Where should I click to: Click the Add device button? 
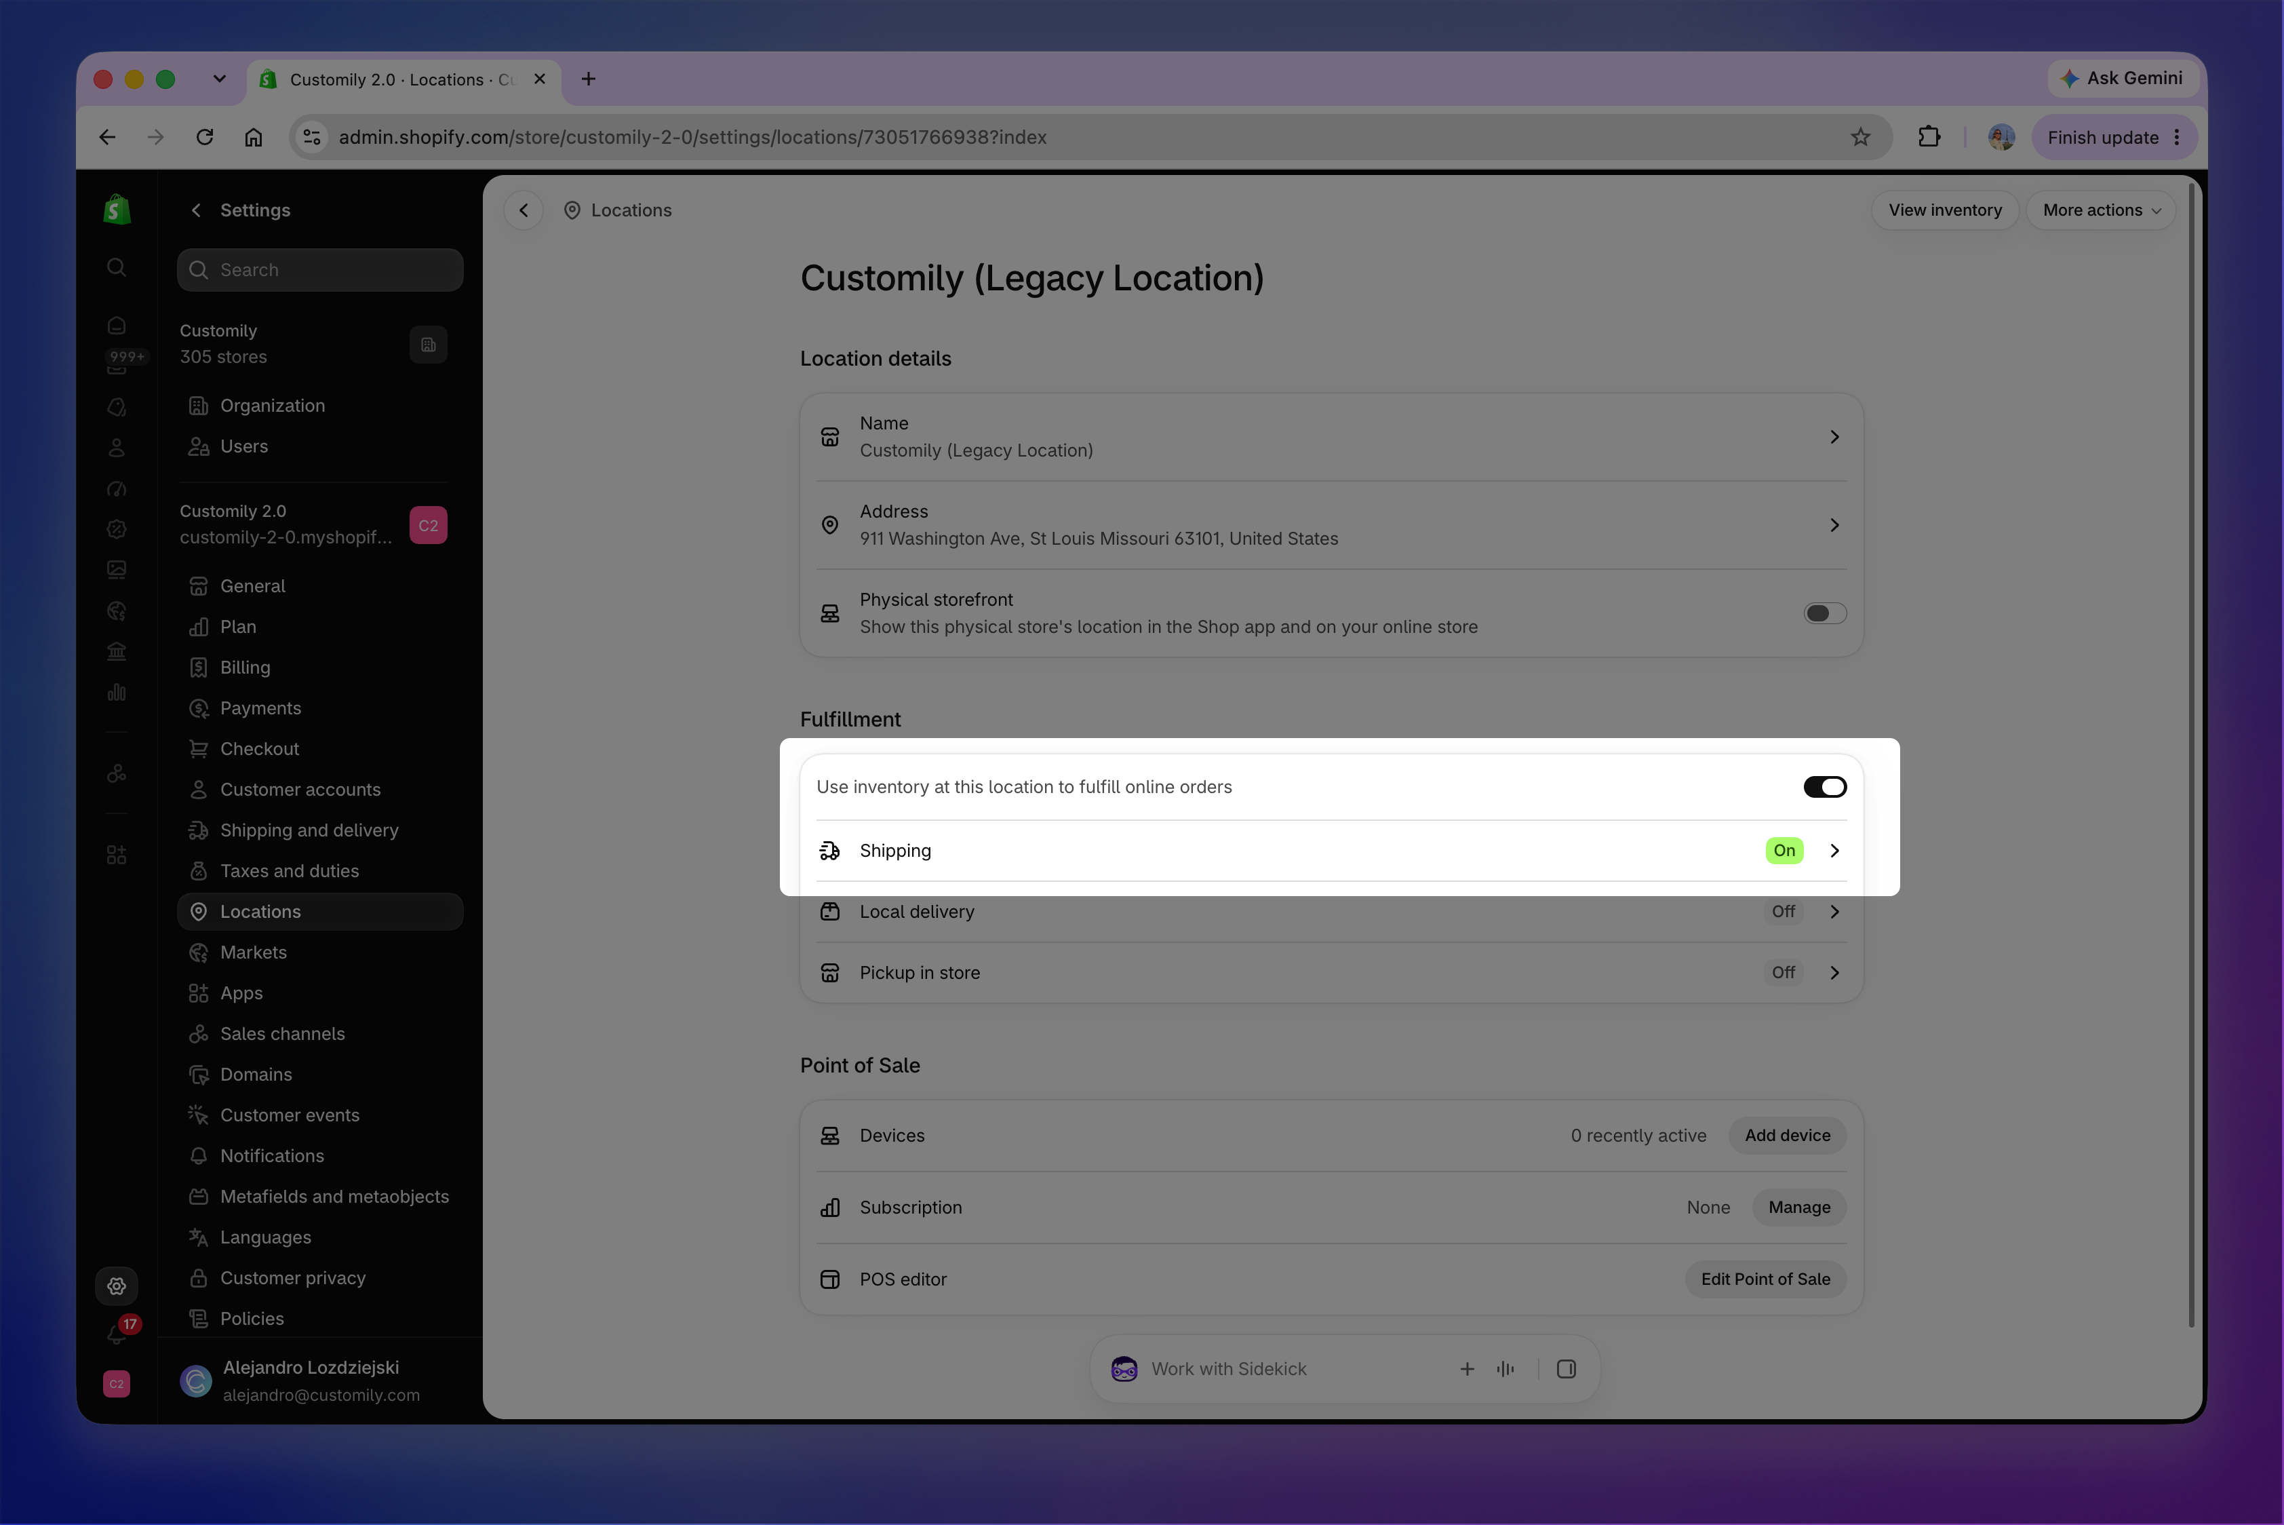(1787, 1135)
